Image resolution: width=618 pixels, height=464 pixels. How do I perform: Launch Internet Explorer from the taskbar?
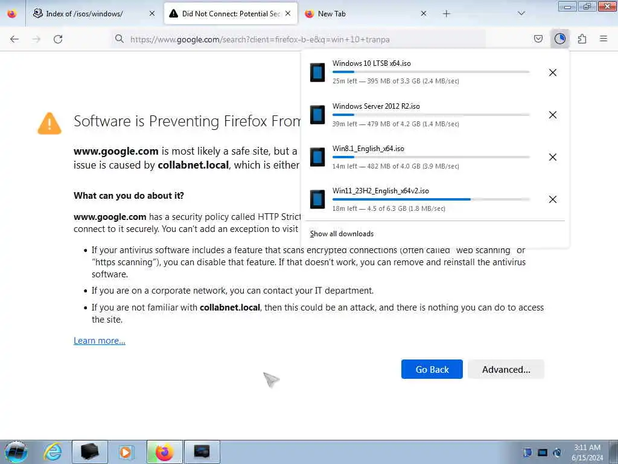53,452
